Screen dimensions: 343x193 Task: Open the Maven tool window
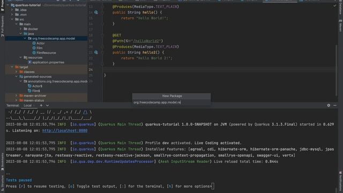(341, 26)
